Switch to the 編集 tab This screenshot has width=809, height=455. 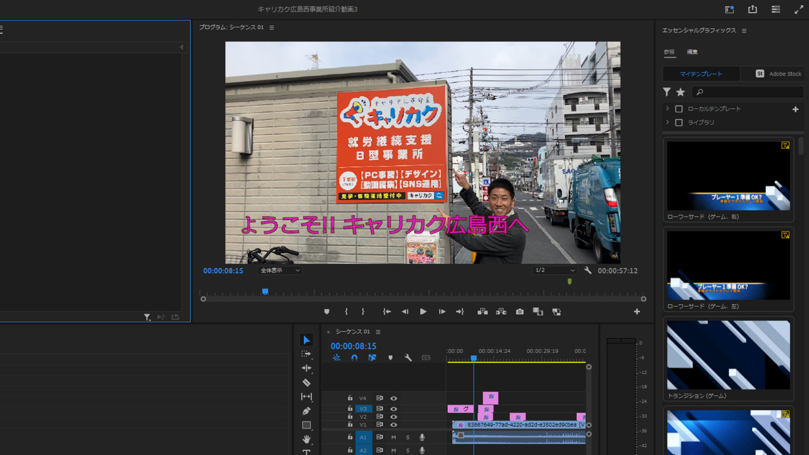(692, 52)
